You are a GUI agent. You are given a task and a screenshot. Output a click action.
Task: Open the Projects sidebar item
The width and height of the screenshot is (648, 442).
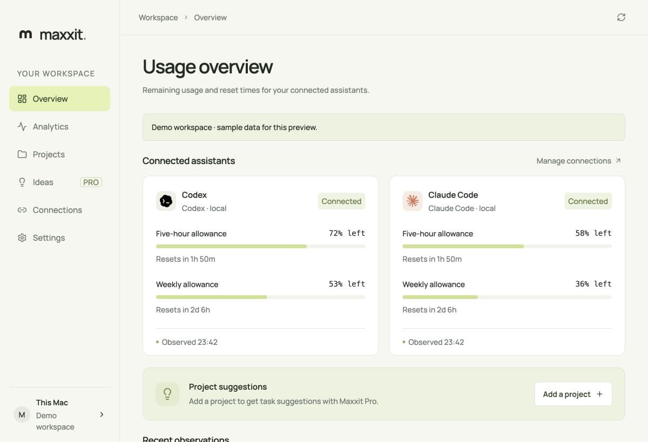tap(59, 154)
